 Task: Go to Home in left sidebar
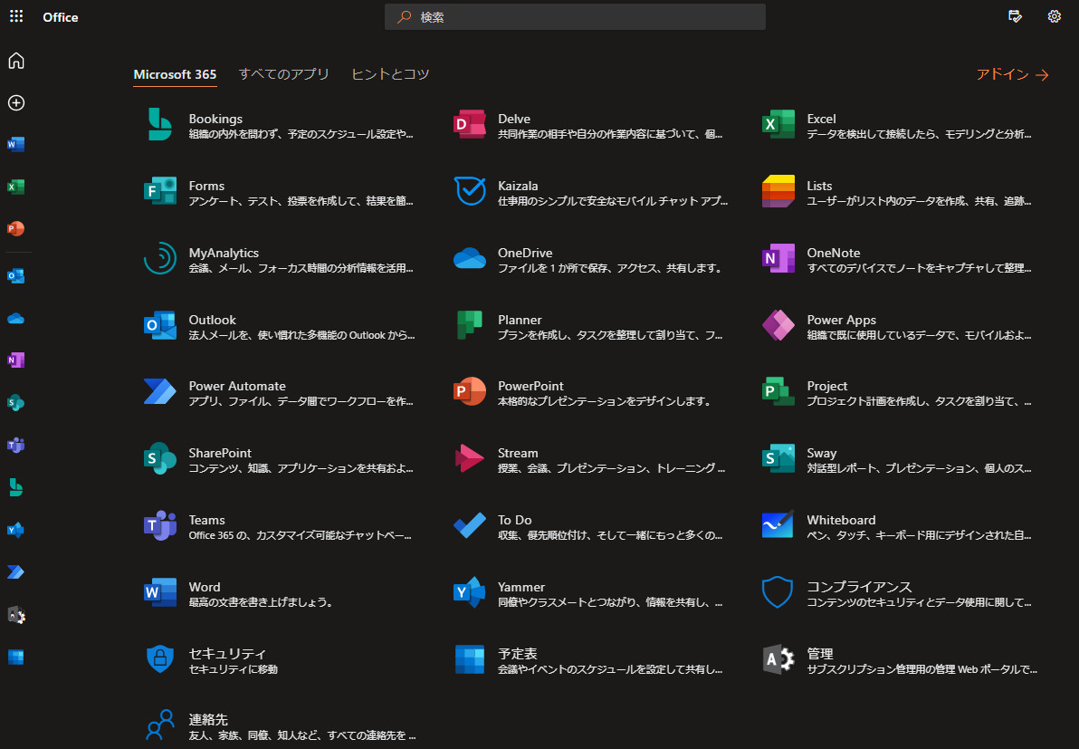(x=16, y=61)
